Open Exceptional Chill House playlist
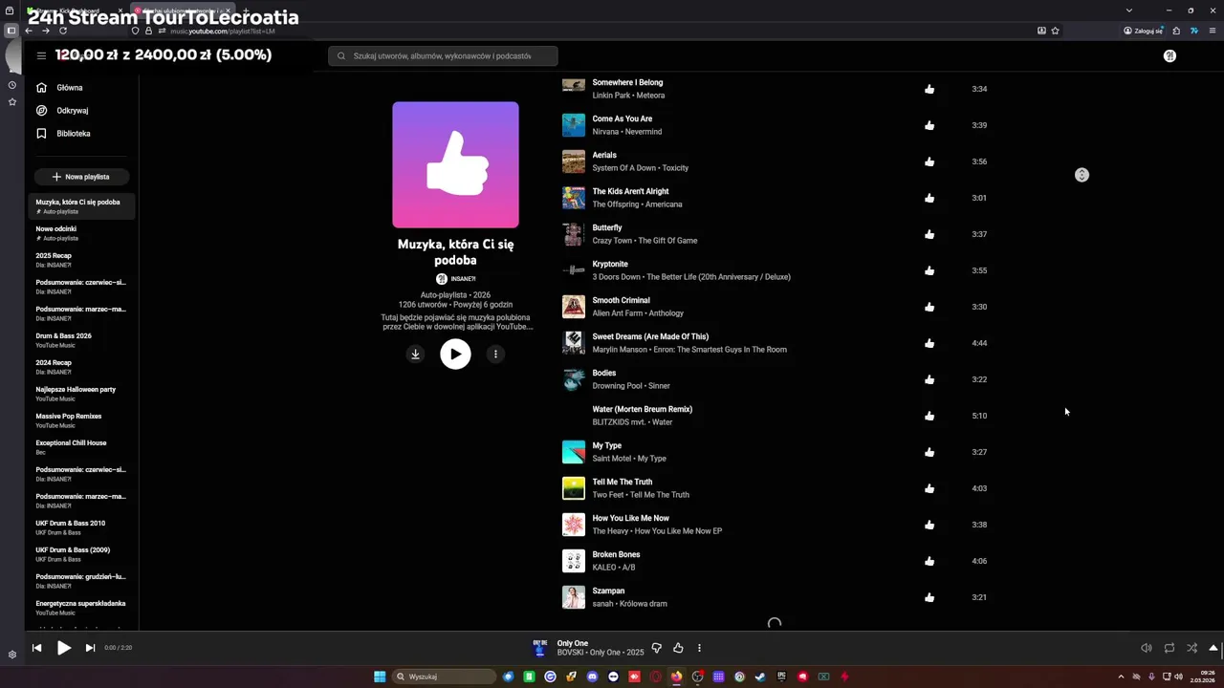The image size is (1224, 688). click(x=81, y=447)
